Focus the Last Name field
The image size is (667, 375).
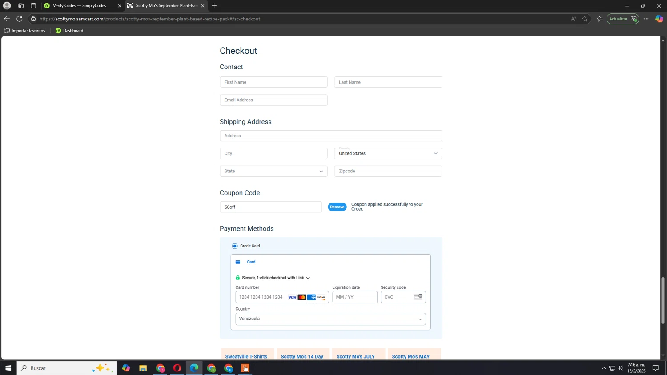click(388, 82)
